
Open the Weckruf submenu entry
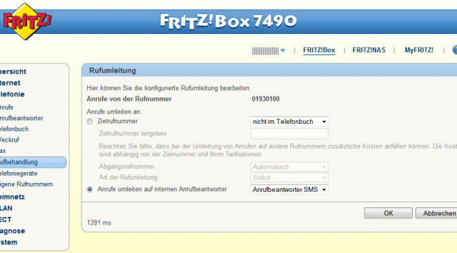tap(10, 139)
